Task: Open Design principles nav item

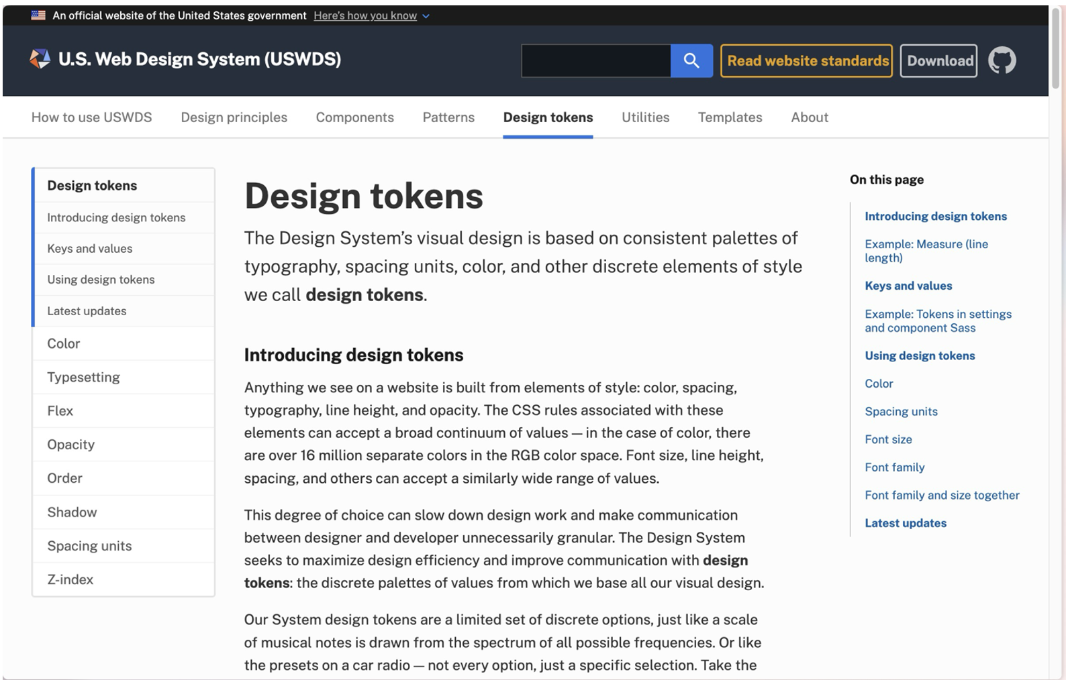Action: click(x=234, y=117)
